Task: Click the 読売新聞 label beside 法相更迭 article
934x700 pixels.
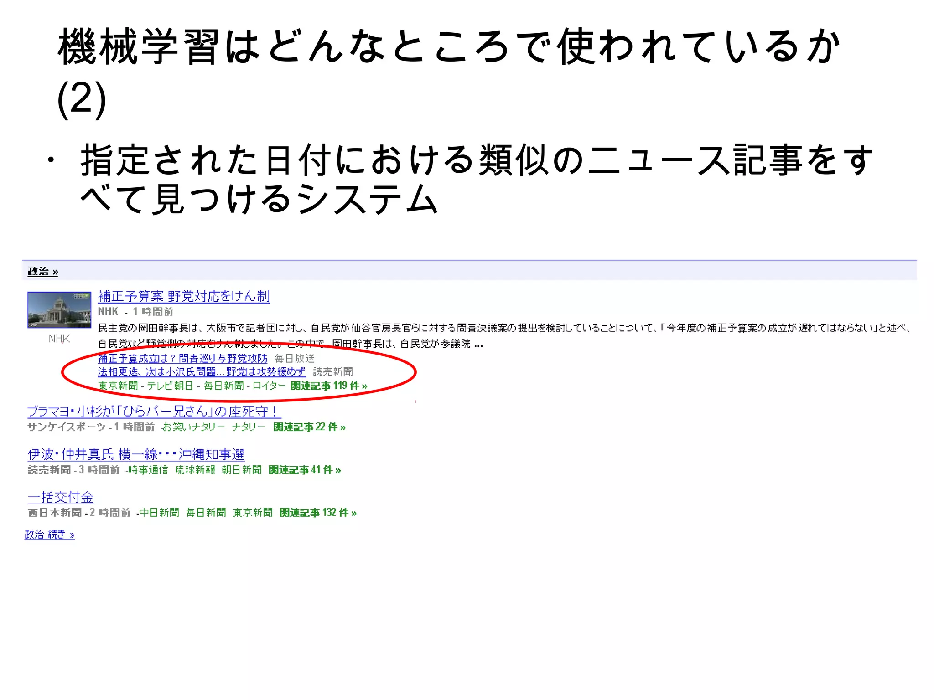Action: 333,372
